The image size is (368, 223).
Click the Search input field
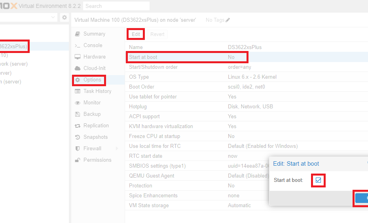(x=116, y=6)
